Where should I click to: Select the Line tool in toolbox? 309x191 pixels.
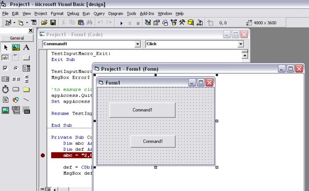26,100
